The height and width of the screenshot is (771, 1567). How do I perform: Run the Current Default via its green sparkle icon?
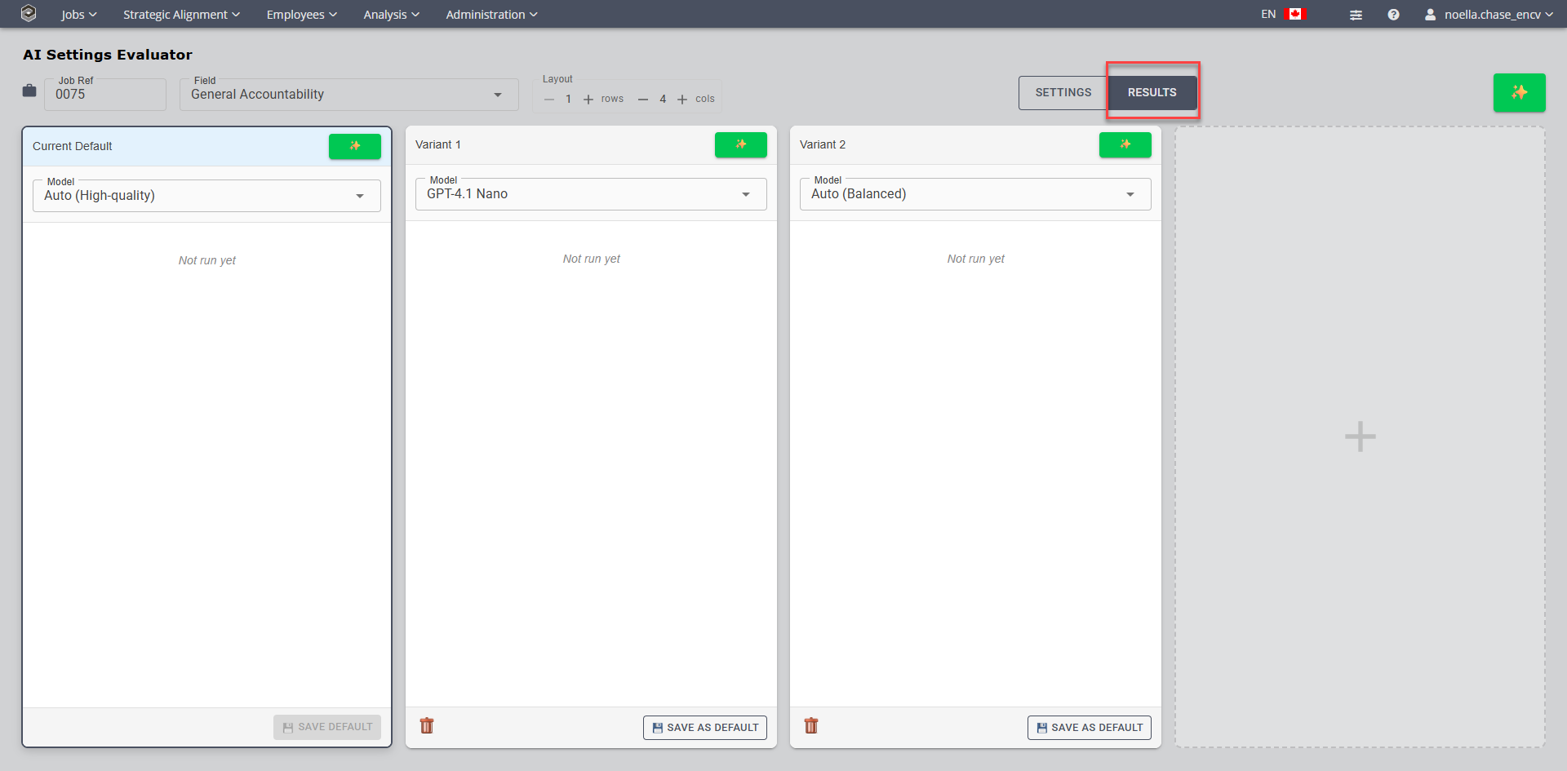pyautogui.click(x=354, y=146)
